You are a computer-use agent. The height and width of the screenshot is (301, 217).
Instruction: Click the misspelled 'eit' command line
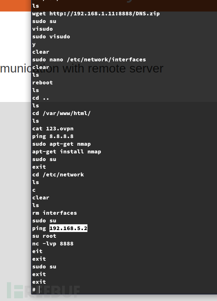click(x=37, y=251)
